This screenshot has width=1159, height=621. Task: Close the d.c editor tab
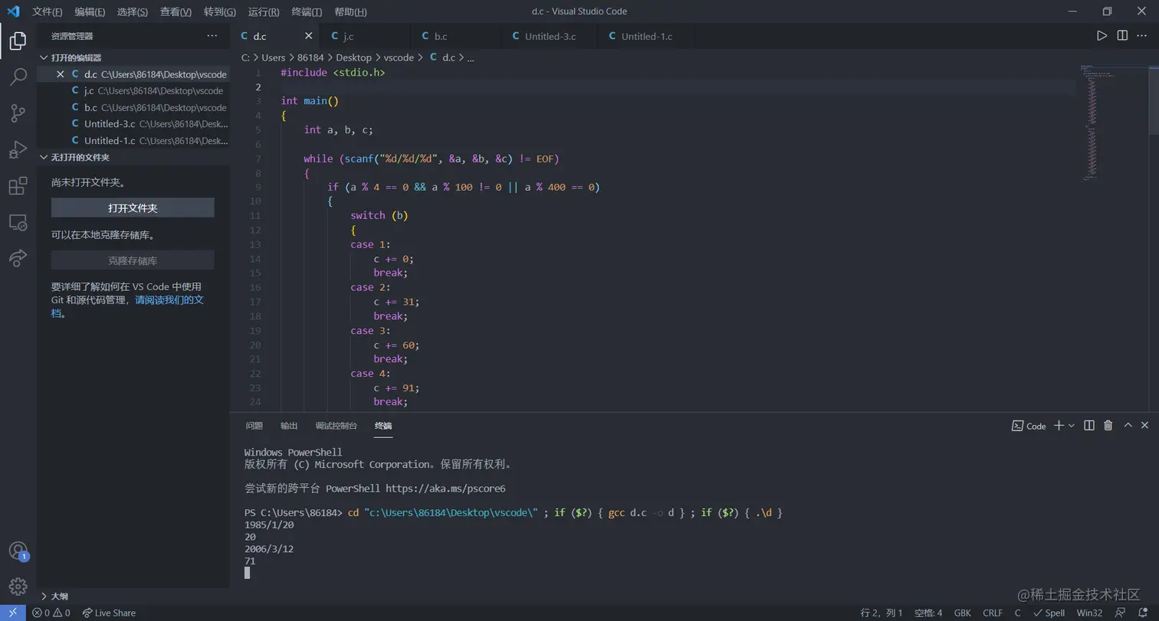[x=309, y=36]
